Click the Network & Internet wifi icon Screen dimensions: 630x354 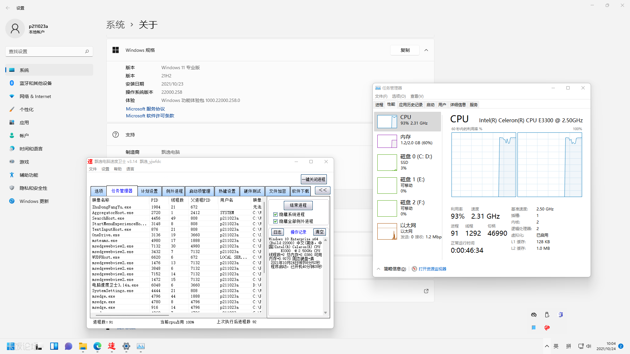[12, 96]
